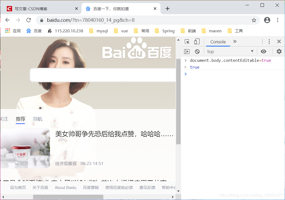Expand the mysql bookmark folder
This screenshot has height=200, width=285.
click(x=99, y=31)
